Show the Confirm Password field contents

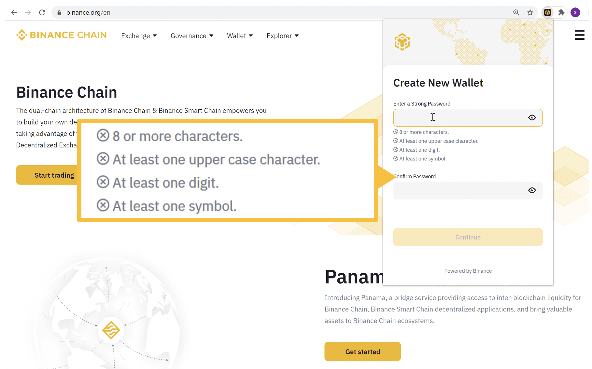(x=532, y=190)
